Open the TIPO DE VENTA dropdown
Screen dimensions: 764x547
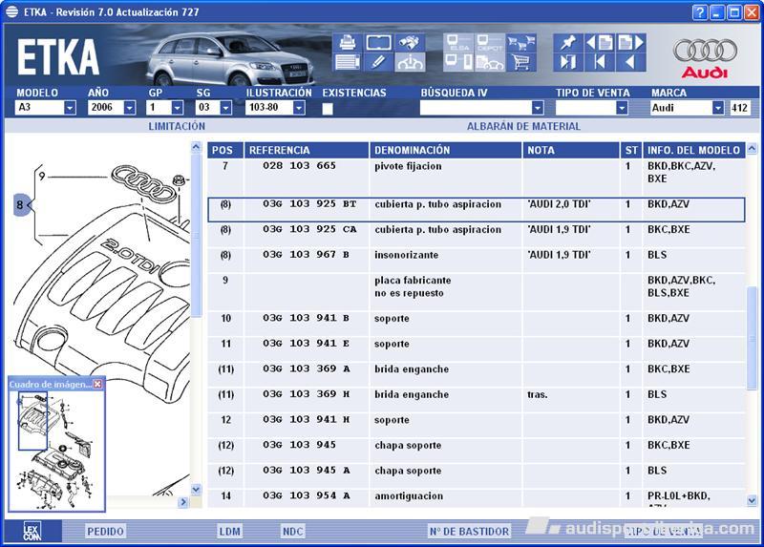pyautogui.click(x=622, y=108)
